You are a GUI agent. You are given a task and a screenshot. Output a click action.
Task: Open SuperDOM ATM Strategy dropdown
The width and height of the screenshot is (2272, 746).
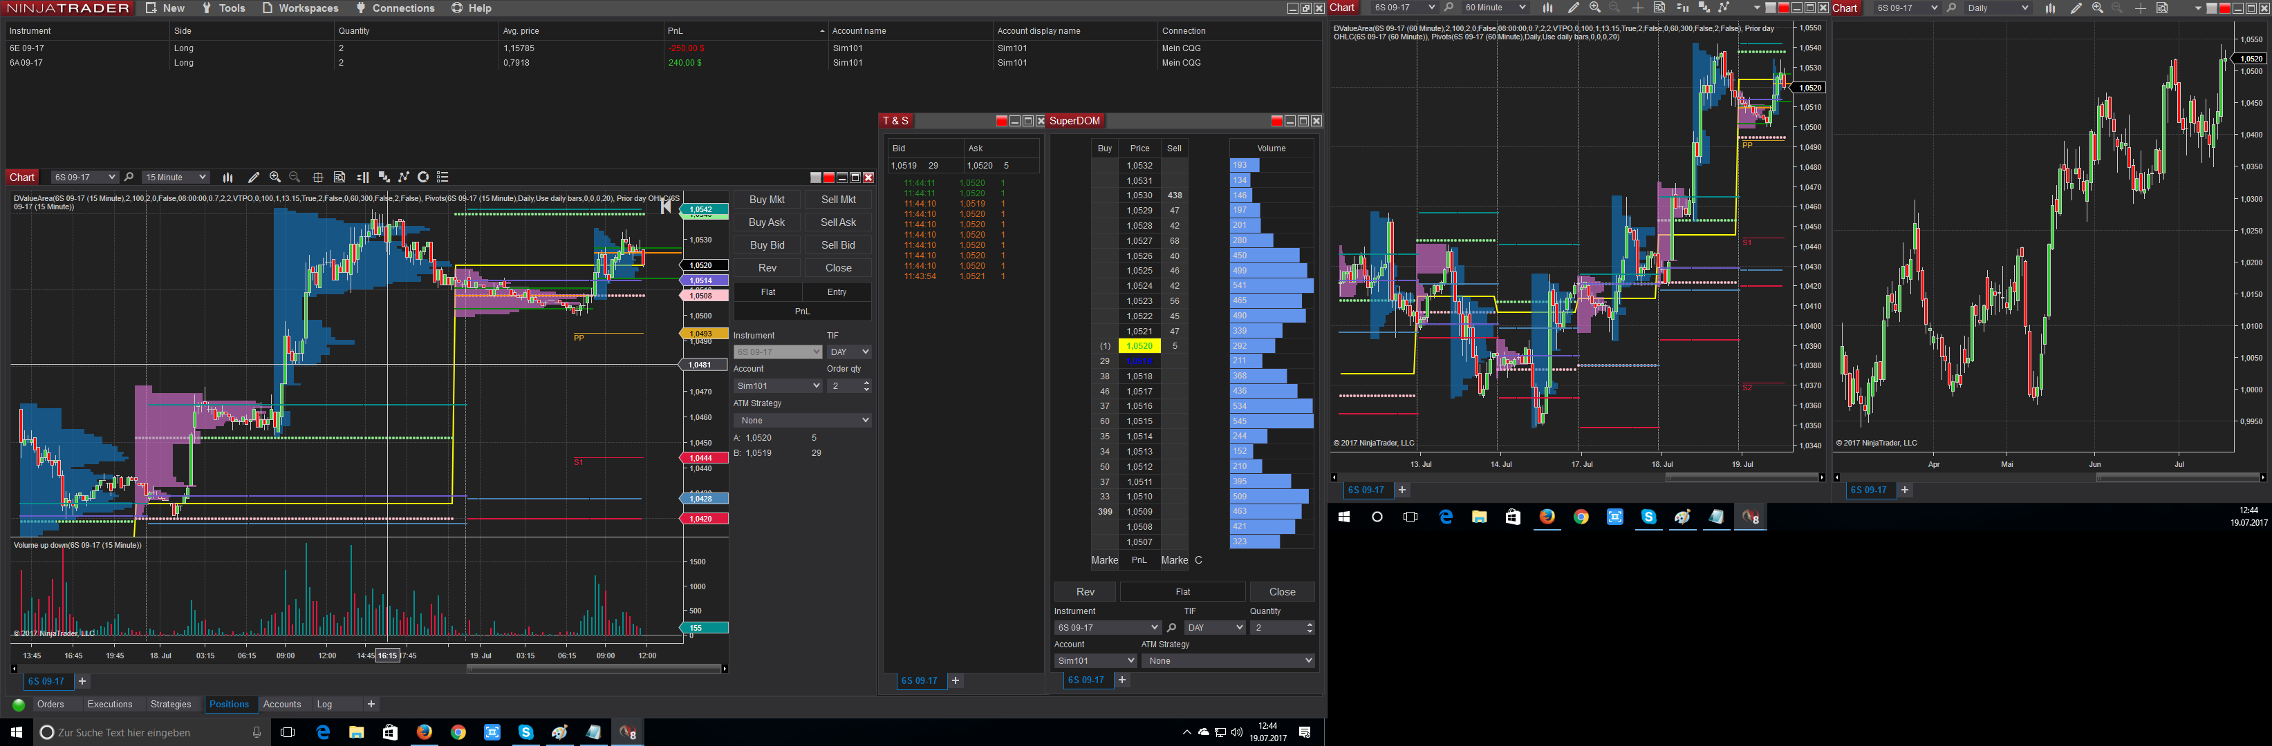click(x=1228, y=660)
